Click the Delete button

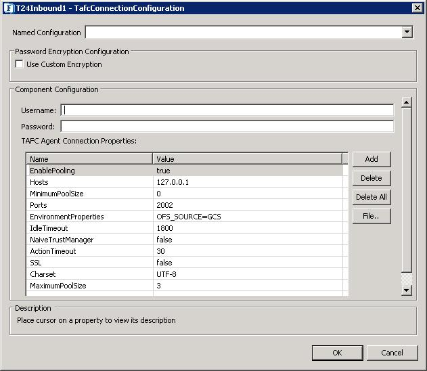tap(371, 178)
